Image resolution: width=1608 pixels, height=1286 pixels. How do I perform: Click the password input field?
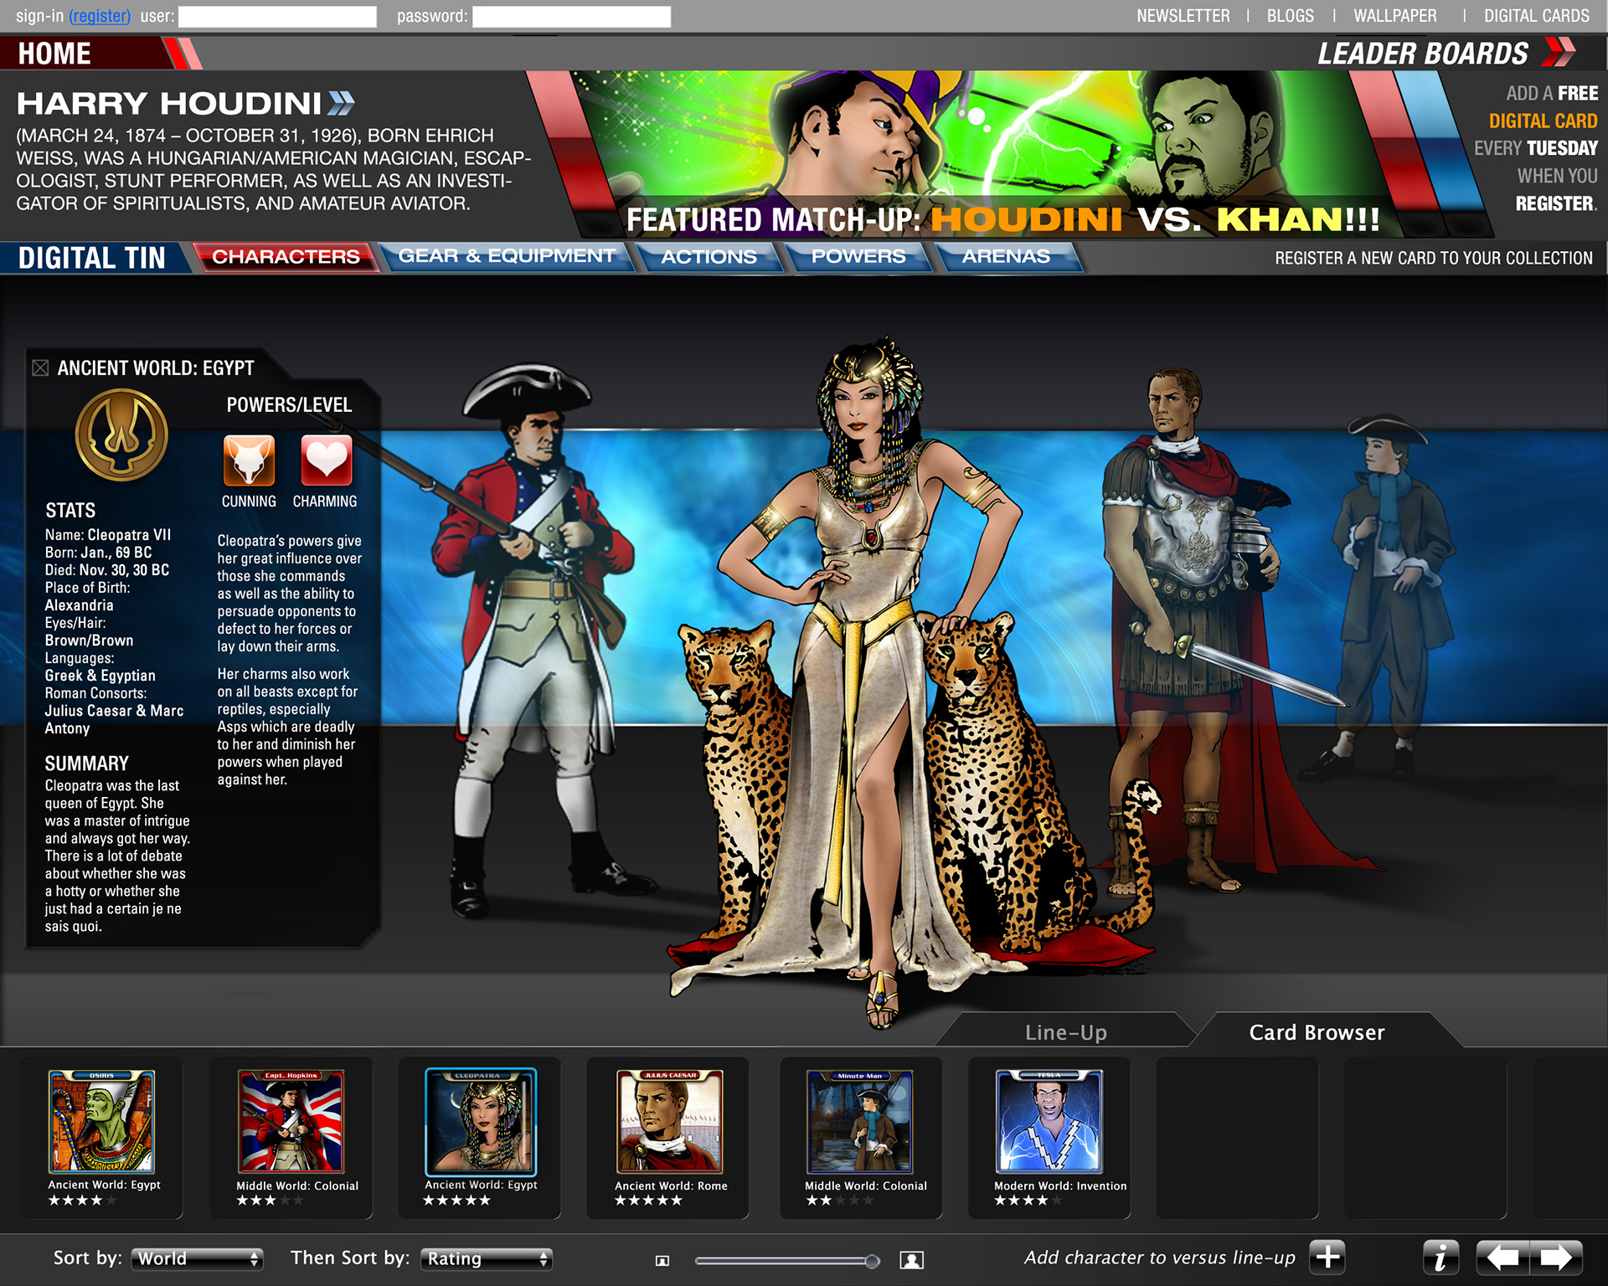571,17
